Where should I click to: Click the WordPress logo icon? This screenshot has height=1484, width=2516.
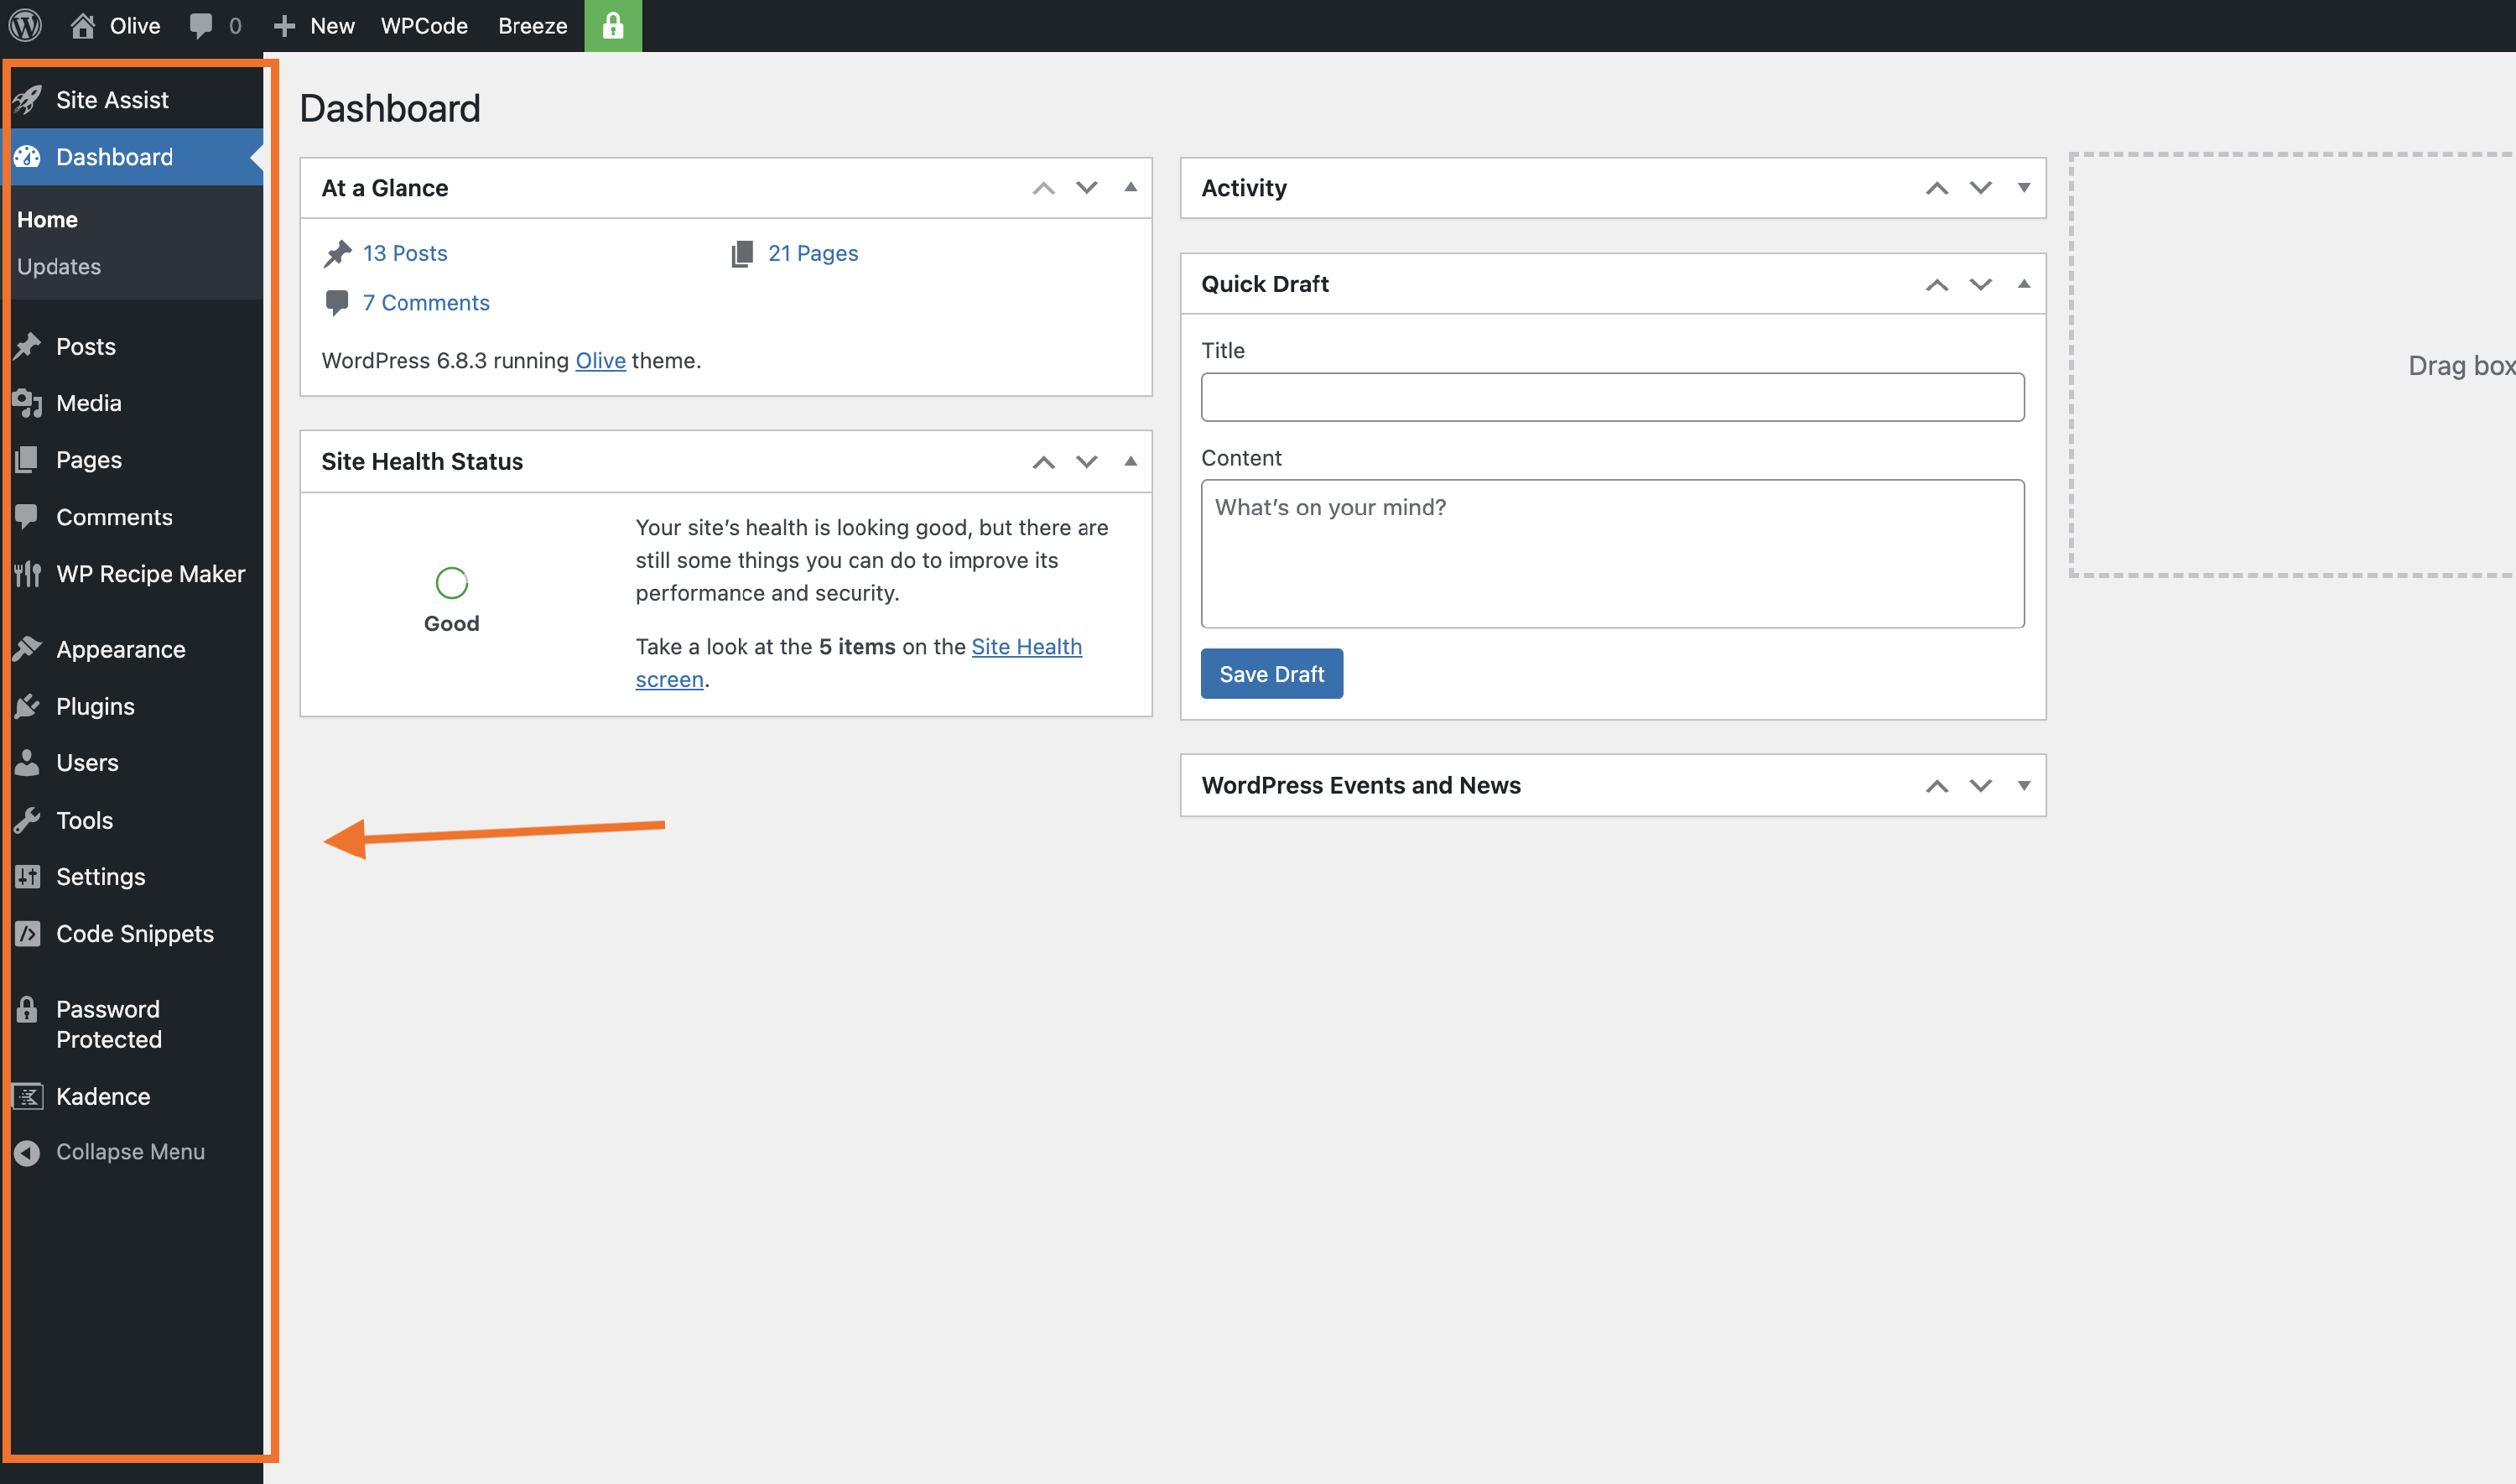25,25
